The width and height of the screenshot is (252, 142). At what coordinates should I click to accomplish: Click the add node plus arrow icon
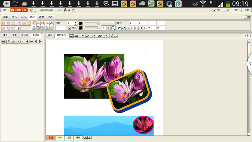coord(119,28)
